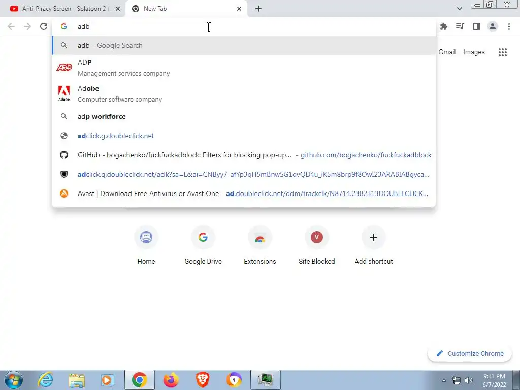Switch to Anti-Piracy Screen Splatoon tab
520x390 pixels.
pos(63,9)
